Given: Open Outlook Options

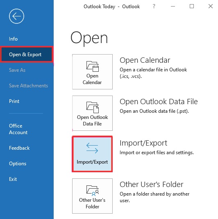Looking at the screenshot, I should [18, 164].
